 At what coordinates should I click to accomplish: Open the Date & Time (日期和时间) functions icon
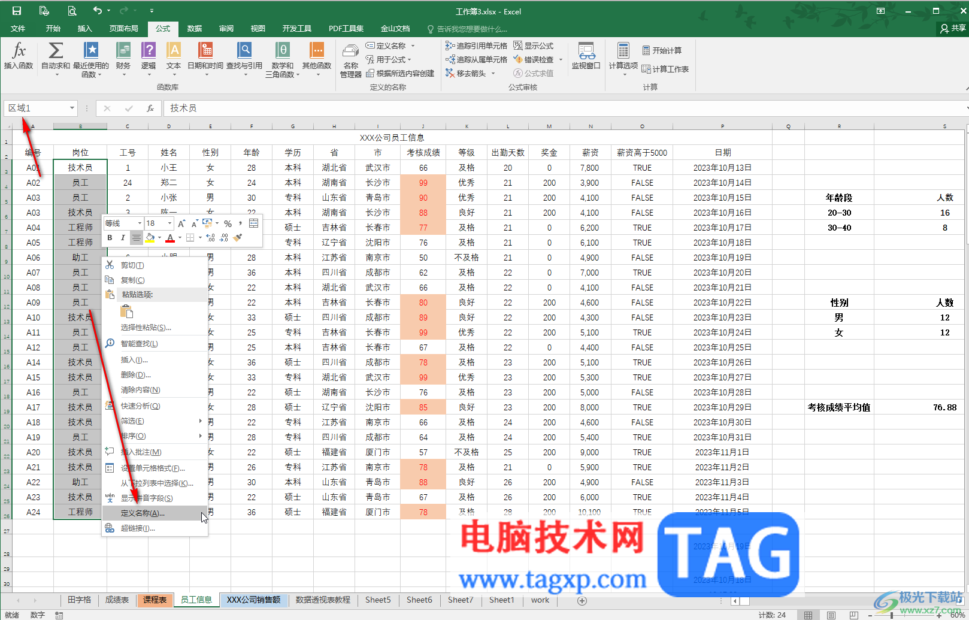coord(205,50)
